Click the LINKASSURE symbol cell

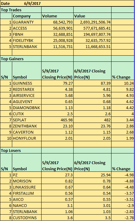click(x=27, y=187)
